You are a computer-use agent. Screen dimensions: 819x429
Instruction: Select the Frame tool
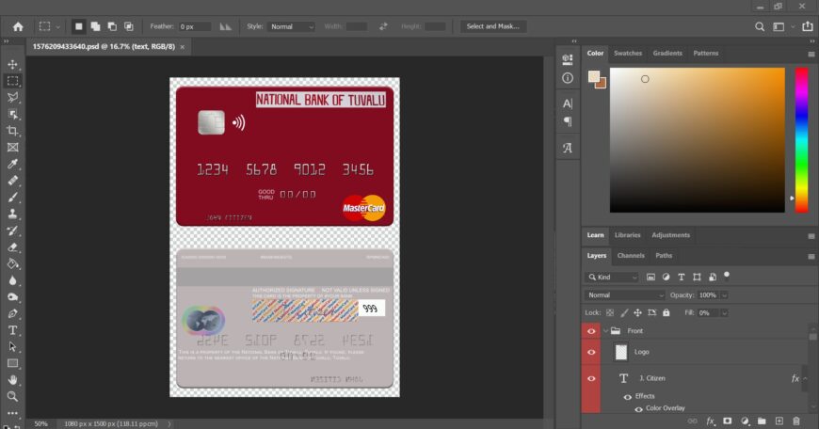click(12, 148)
